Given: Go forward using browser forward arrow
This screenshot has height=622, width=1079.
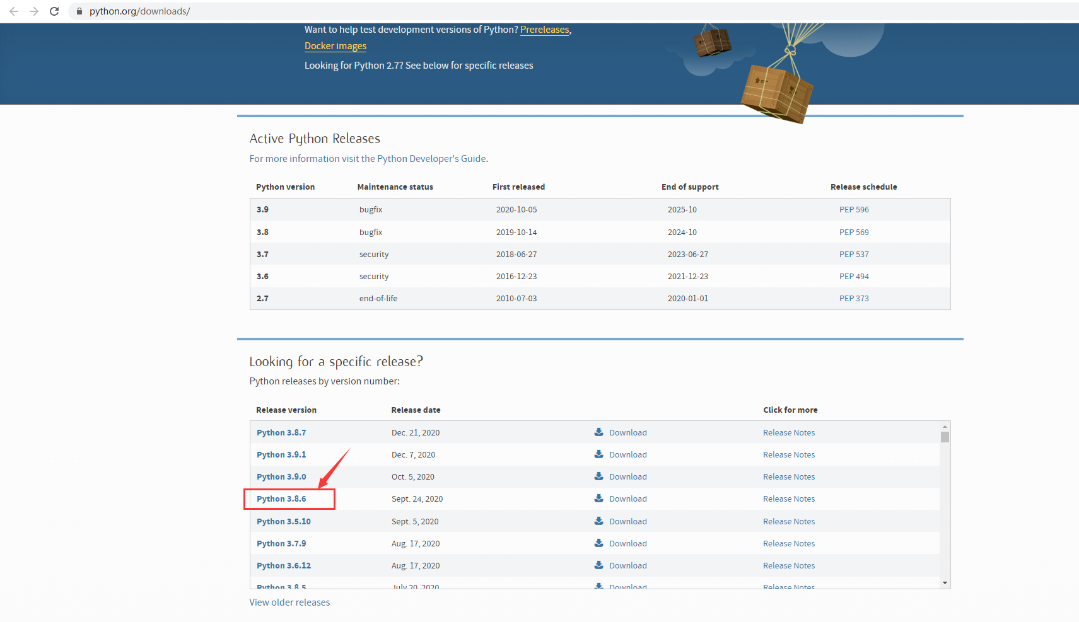Looking at the screenshot, I should point(34,11).
